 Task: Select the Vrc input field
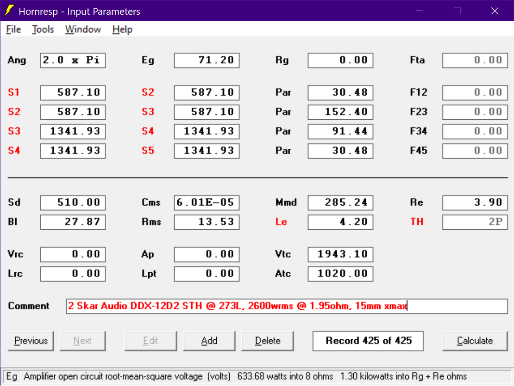(73, 255)
